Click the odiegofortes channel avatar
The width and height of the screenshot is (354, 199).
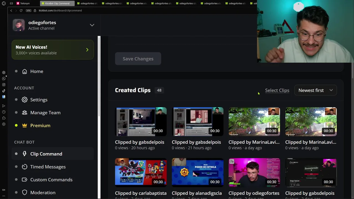click(x=19, y=25)
